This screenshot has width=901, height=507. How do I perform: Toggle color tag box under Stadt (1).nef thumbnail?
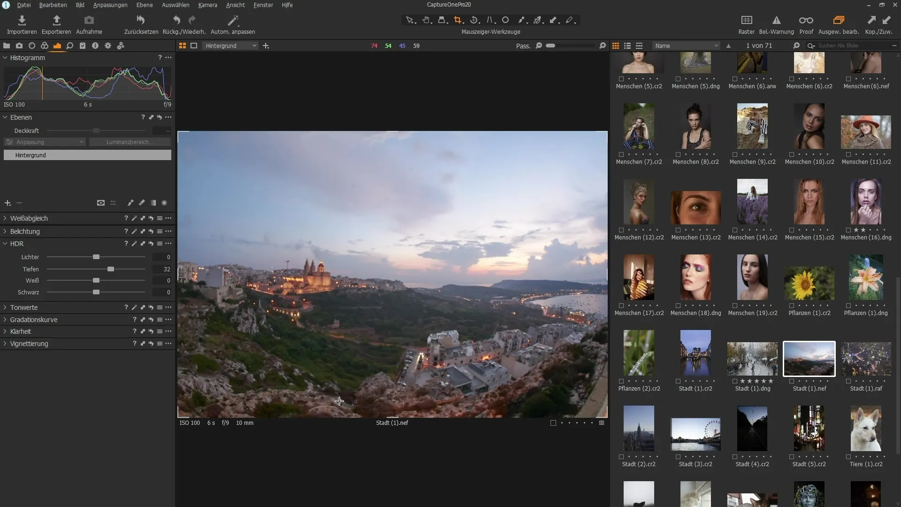pyautogui.click(x=792, y=381)
